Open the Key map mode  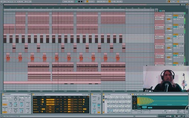point(172,2)
